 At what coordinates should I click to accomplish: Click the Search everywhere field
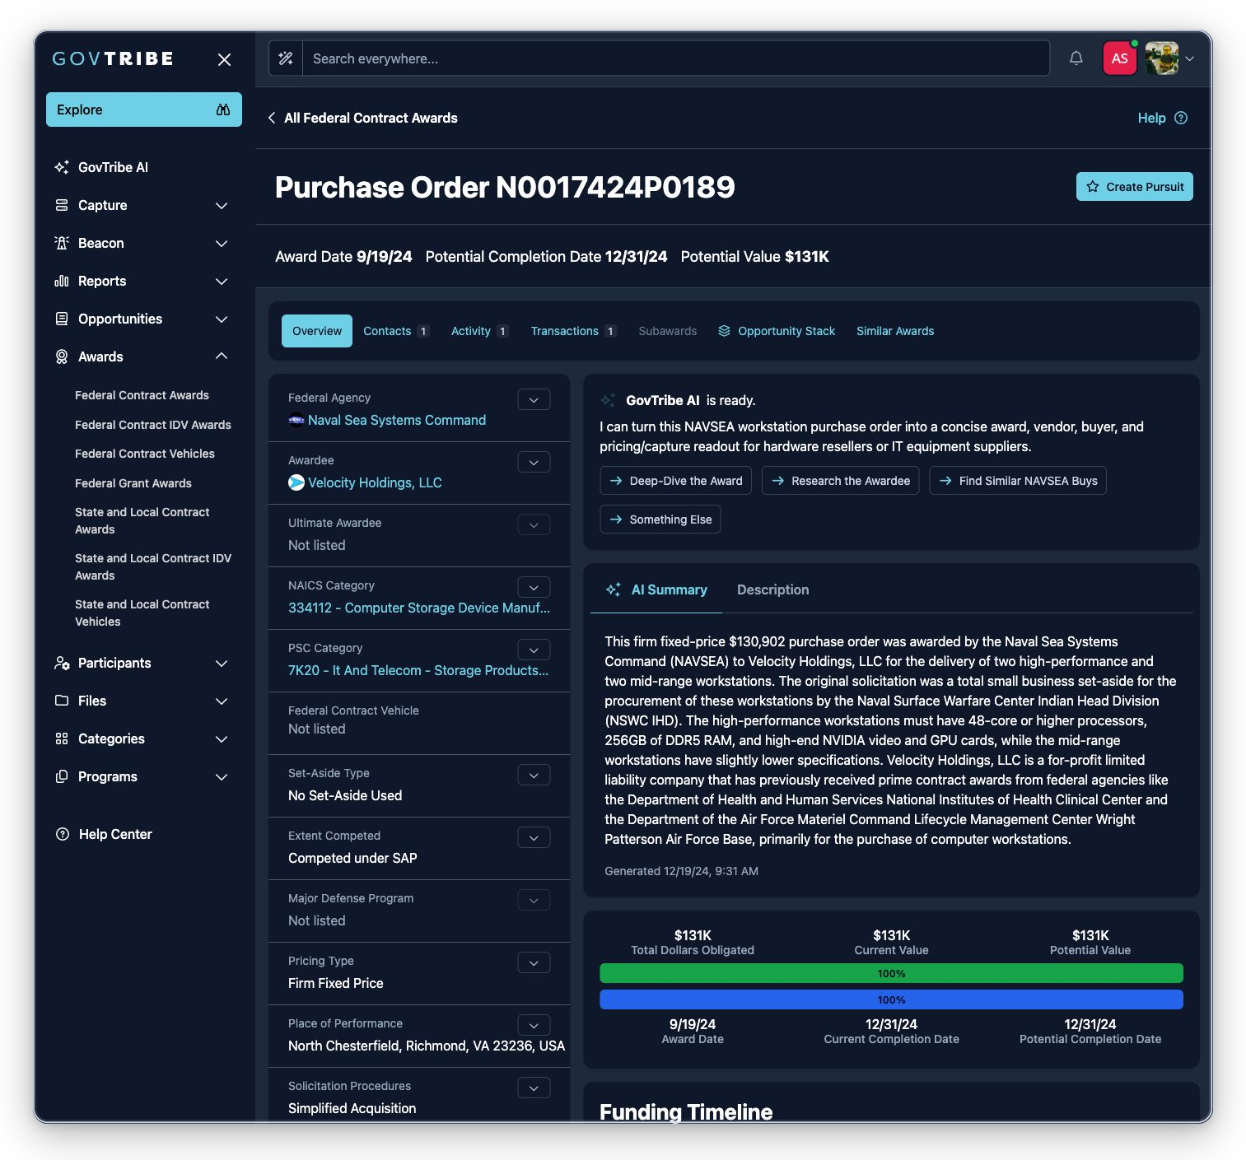click(x=676, y=58)
